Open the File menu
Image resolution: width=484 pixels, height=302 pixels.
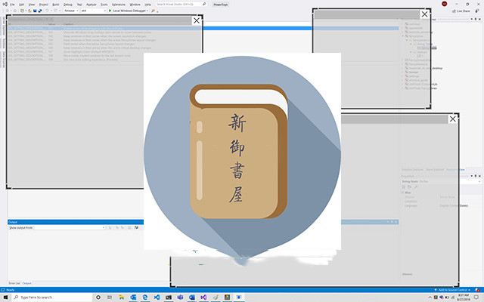pos(12,5)
